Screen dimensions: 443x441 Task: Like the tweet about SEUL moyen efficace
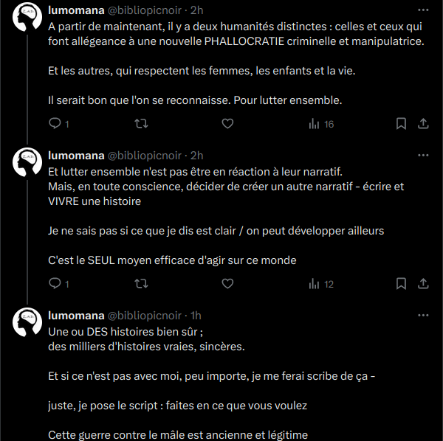coord(227,284)
